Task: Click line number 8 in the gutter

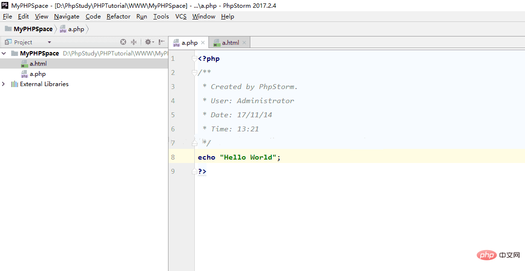Action: point(173,157)
